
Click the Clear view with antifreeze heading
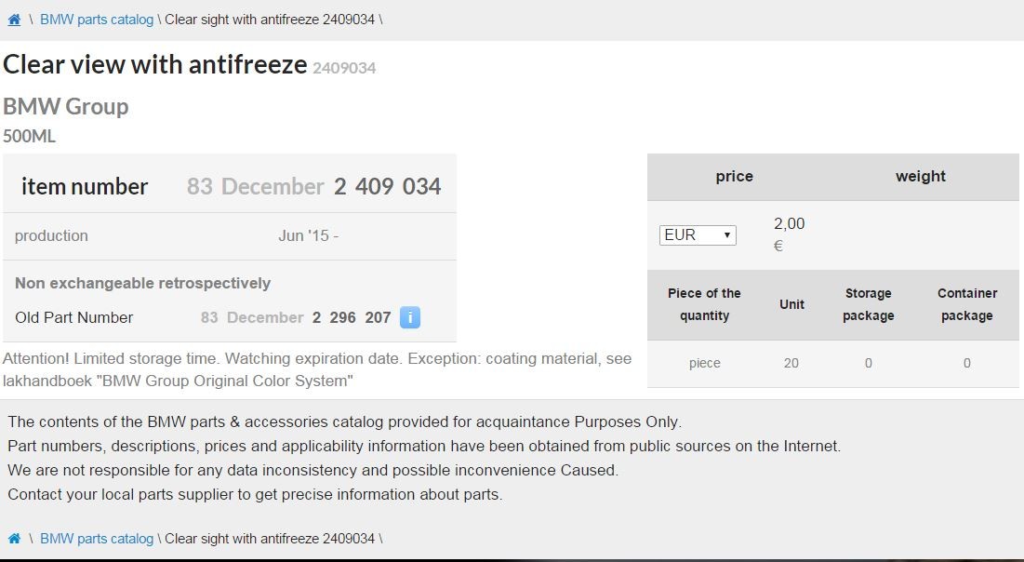154,65
